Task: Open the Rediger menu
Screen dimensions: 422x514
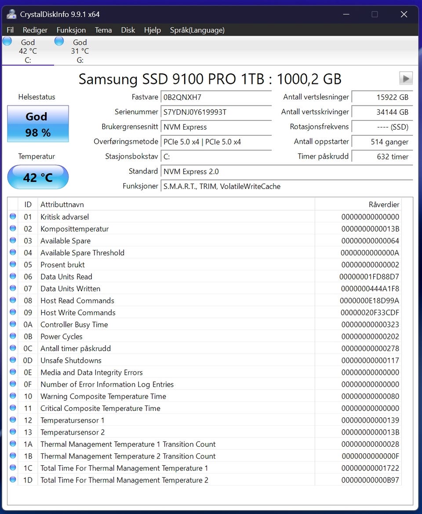Action: [35, 30]
